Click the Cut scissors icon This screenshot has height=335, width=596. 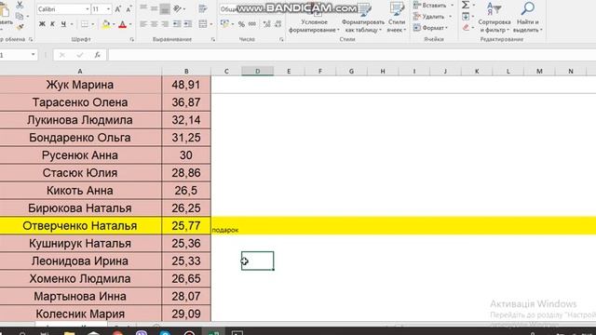point(20,5)
